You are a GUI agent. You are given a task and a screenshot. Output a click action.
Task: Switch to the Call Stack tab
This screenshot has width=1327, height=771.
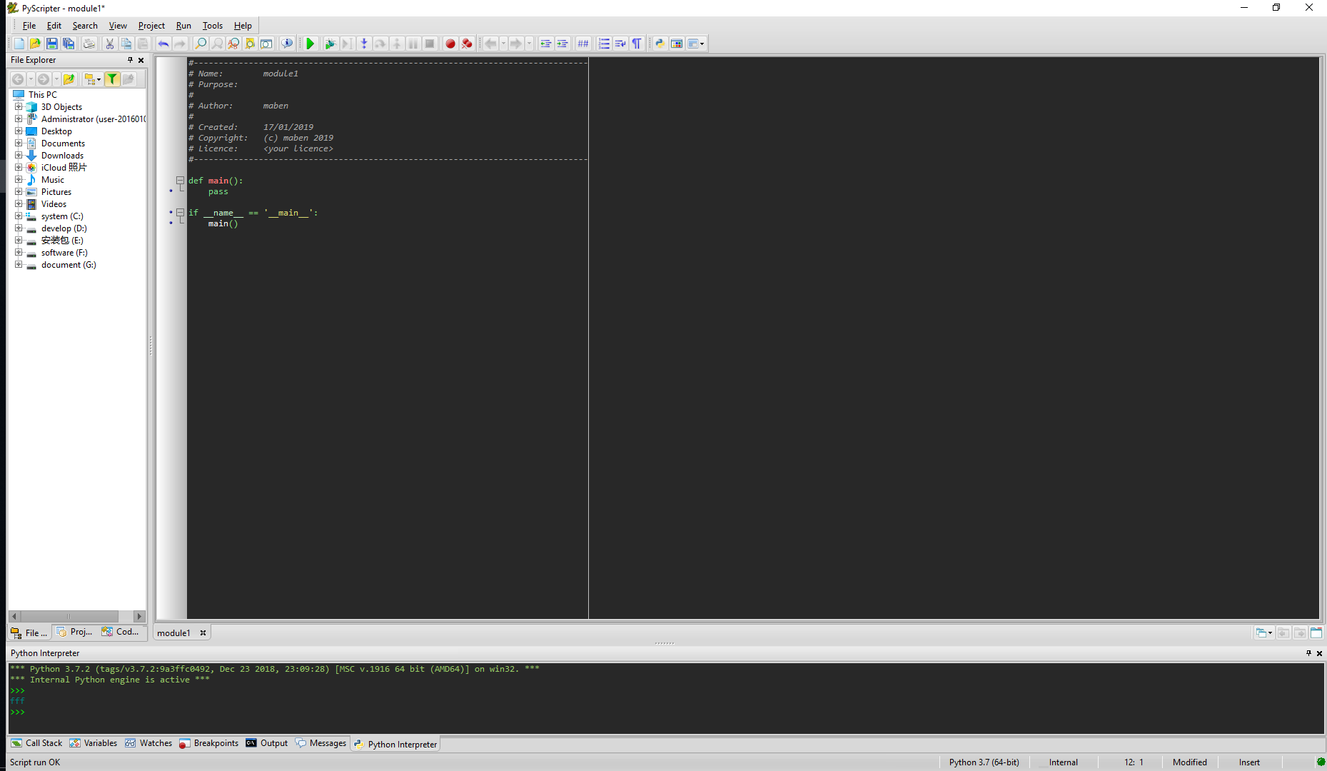[x=37, y=743]
